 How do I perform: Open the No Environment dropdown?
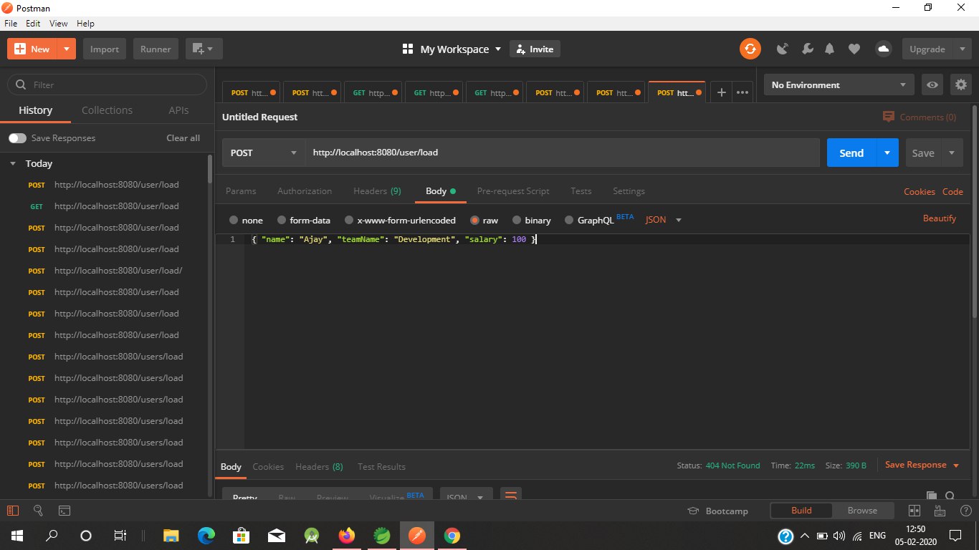(839, 85)
